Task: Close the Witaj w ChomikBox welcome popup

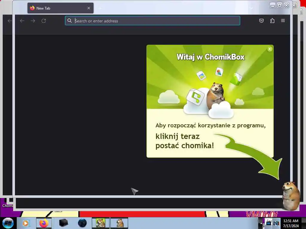Action: (x=270, y=49)
